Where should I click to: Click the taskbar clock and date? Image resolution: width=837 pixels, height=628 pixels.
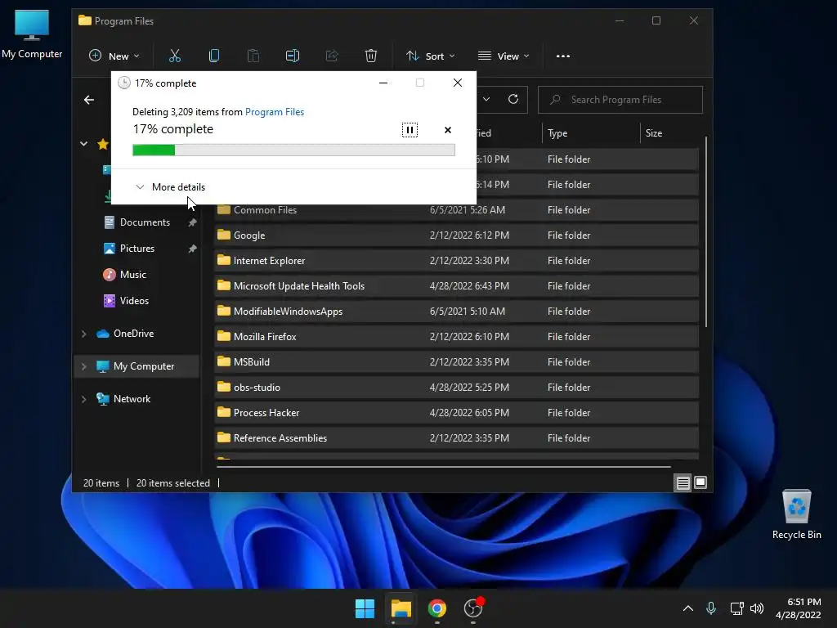(x=798, y=608)
